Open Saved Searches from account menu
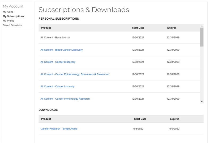 (x=12, y=25)
